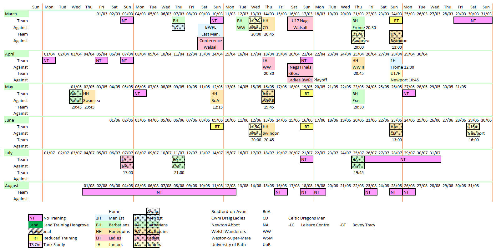Click the hatched Provisional legend swatch
Image resolution: width=496 pixels, height=251 pixels.
pyautogui.click(x=36, y=232)
